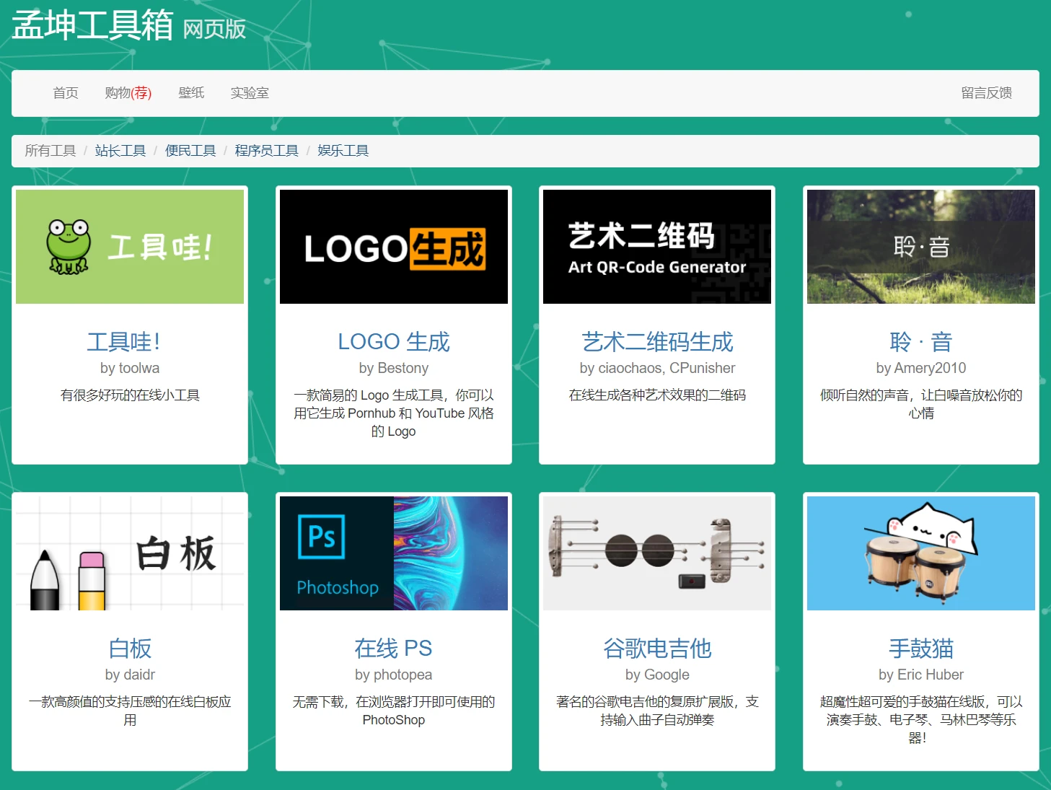Click the Art QR-Code Generator banner

point(656,247)
